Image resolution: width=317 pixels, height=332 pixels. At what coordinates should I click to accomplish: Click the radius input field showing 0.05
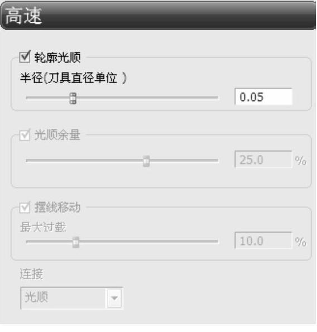point(263,97)
